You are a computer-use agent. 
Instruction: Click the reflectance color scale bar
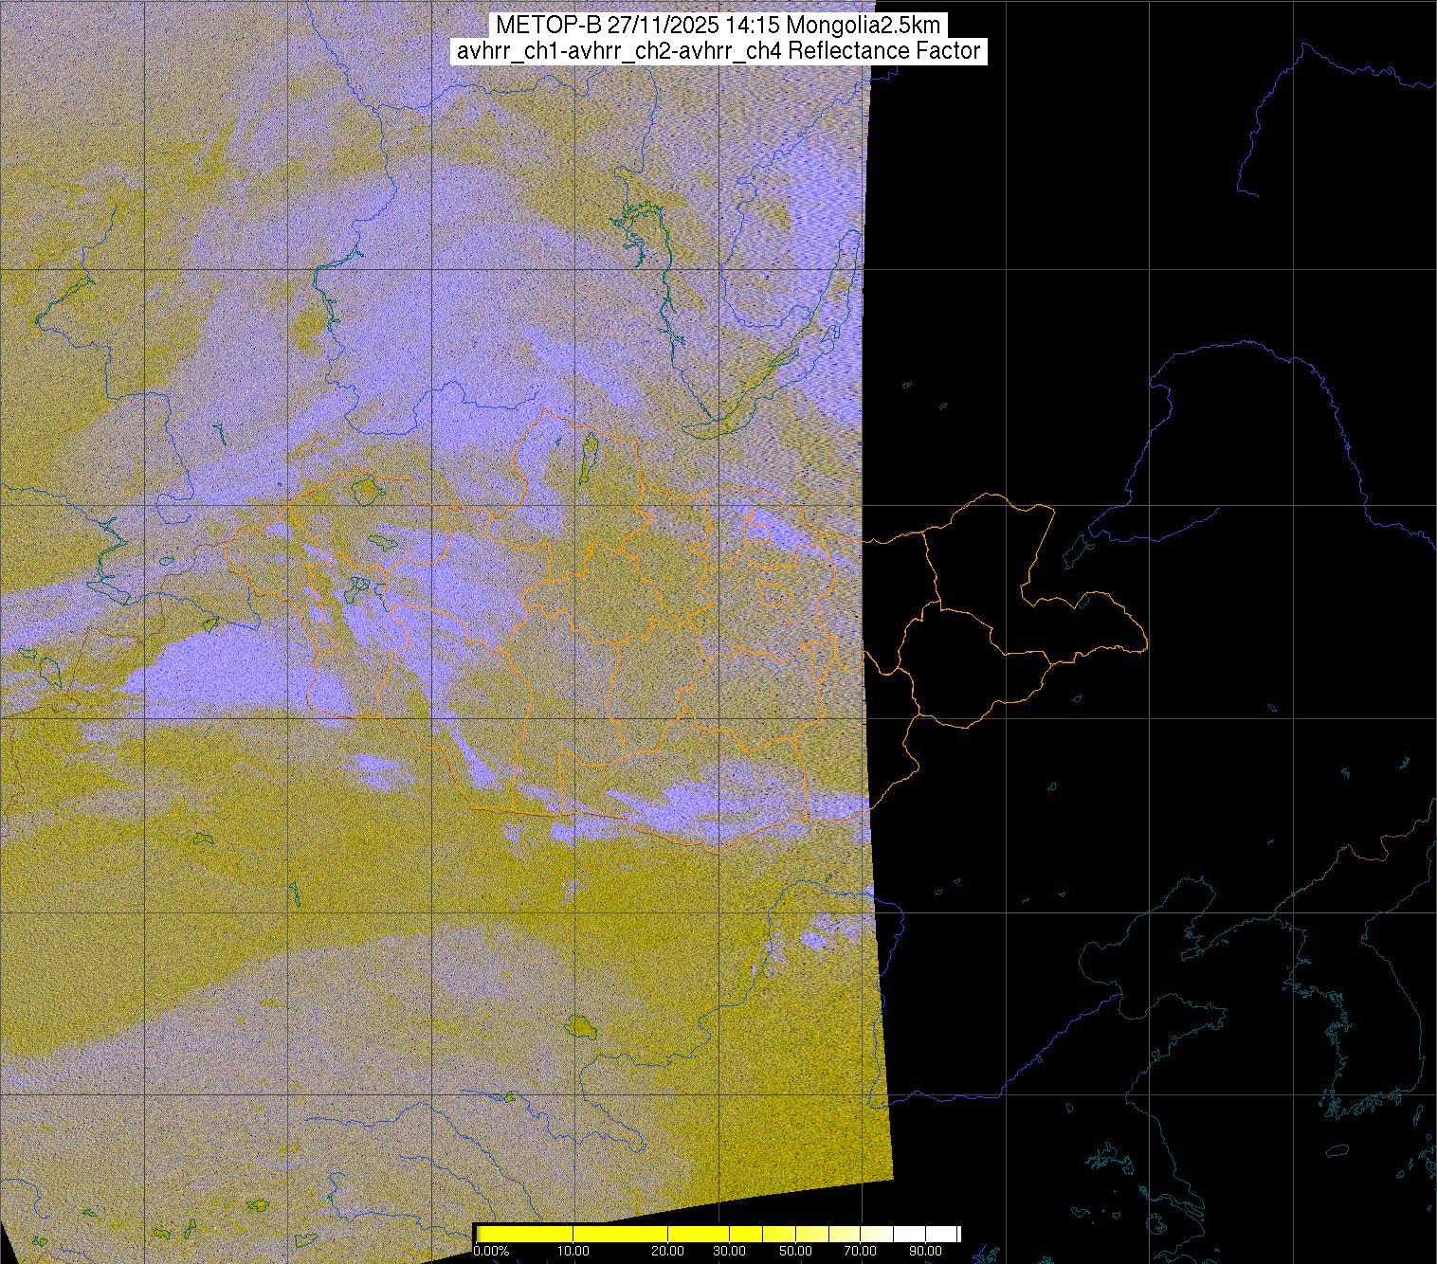[718, 1233]
